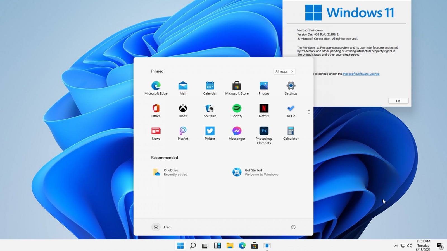Open recommended OneDrive item

pos(170,172)
